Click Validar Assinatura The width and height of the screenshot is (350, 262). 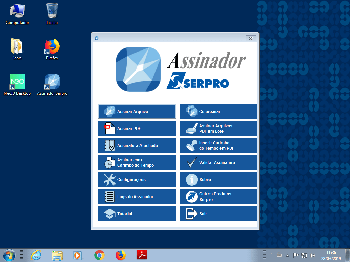tap(218, 163)
